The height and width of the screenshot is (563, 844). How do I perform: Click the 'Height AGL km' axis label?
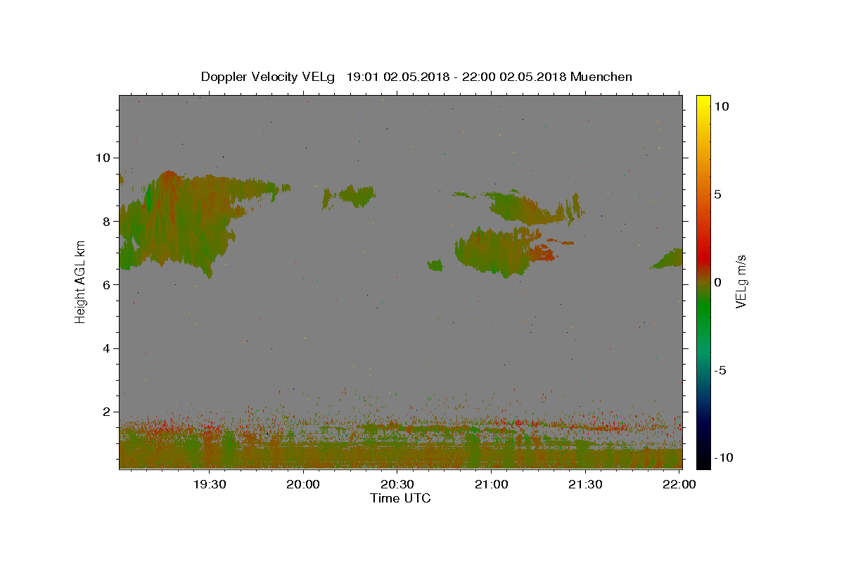pyautogui.click(x=81, y=282)
